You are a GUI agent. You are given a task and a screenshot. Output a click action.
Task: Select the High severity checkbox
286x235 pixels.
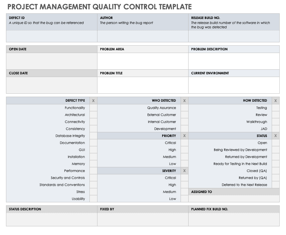pos(184,185)
